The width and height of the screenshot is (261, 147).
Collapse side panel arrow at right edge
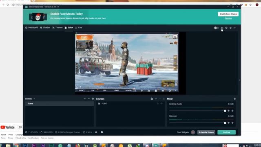pos(239,80)
